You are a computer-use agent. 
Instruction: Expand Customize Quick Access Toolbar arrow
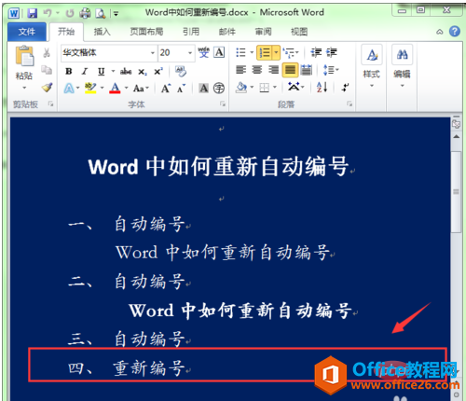[116, 14]
